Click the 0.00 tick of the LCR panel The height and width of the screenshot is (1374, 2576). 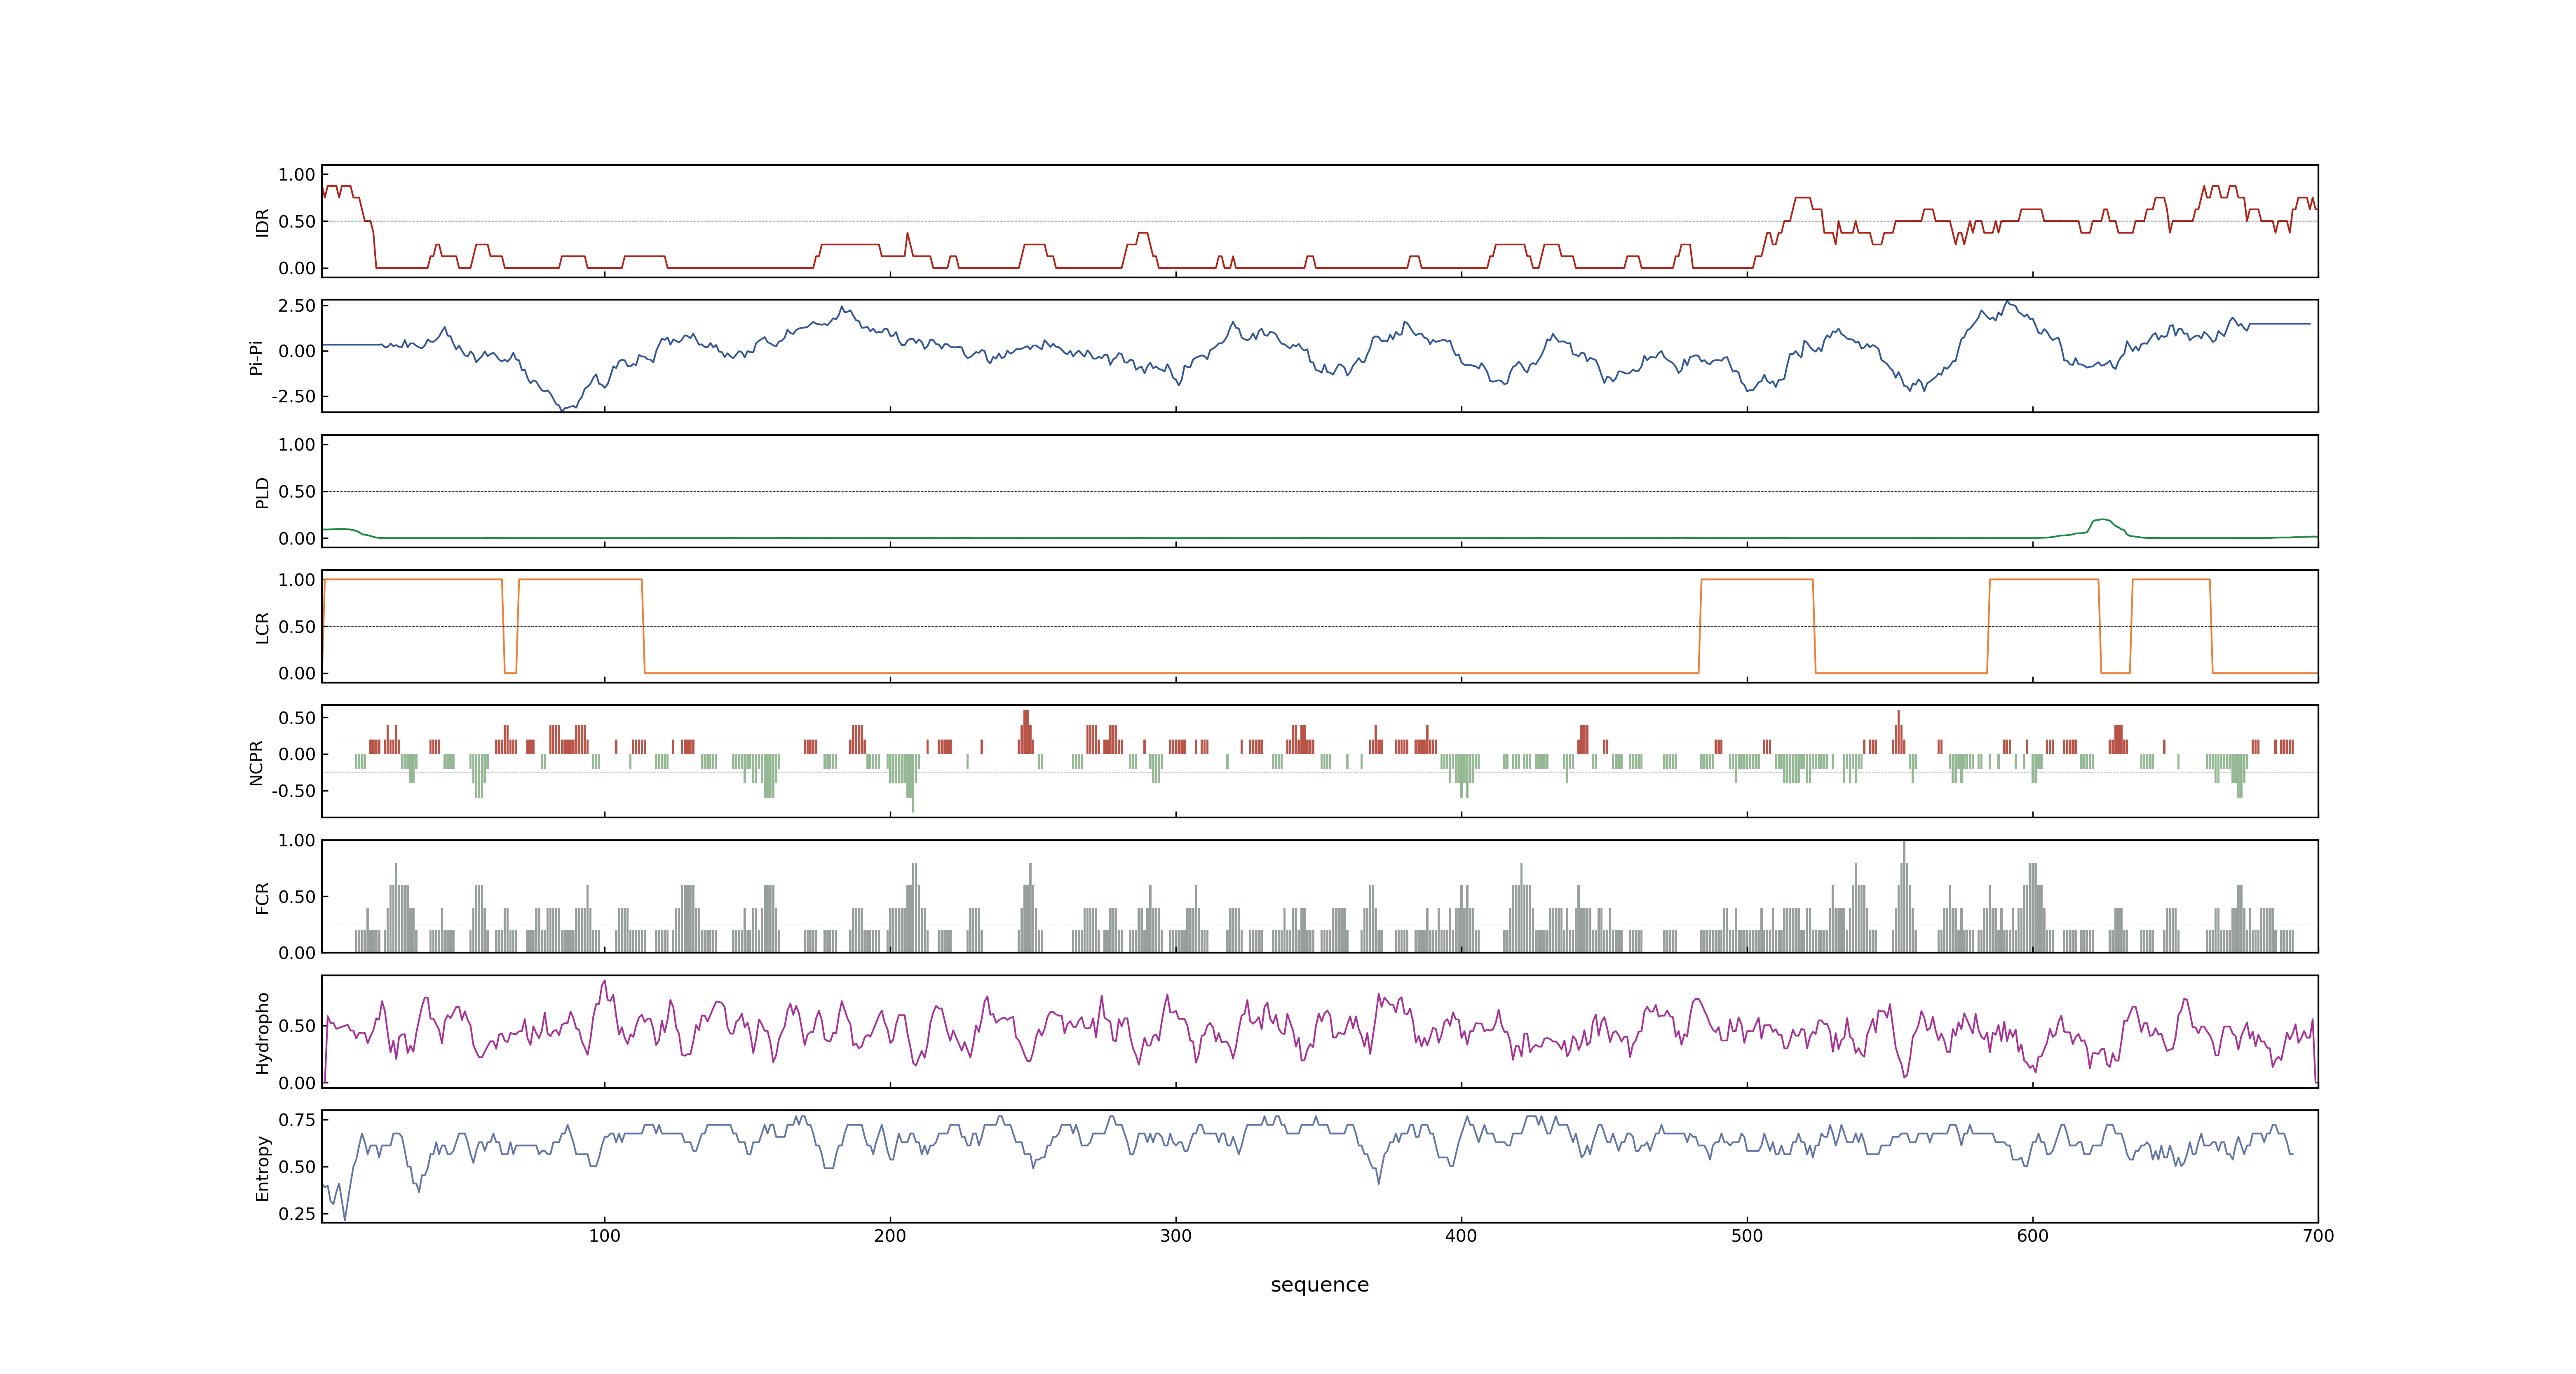tap(297, 673)
